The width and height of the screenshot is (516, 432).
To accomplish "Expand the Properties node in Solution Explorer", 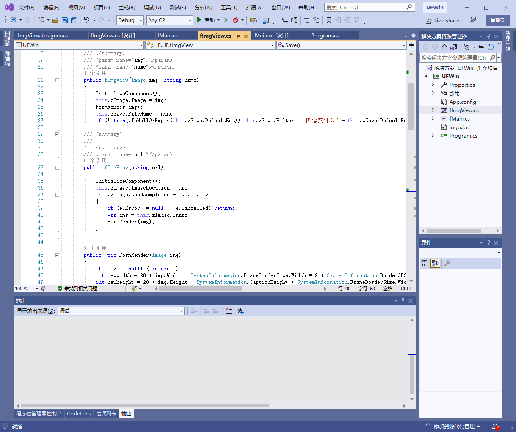I will click(433, 85).
